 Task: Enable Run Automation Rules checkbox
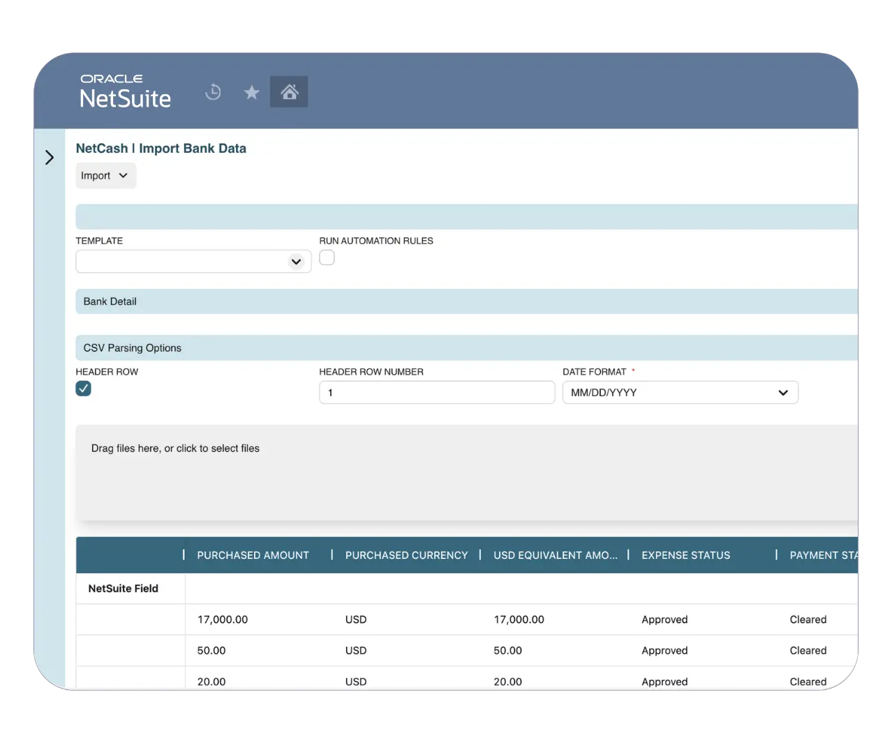[327, 257]
